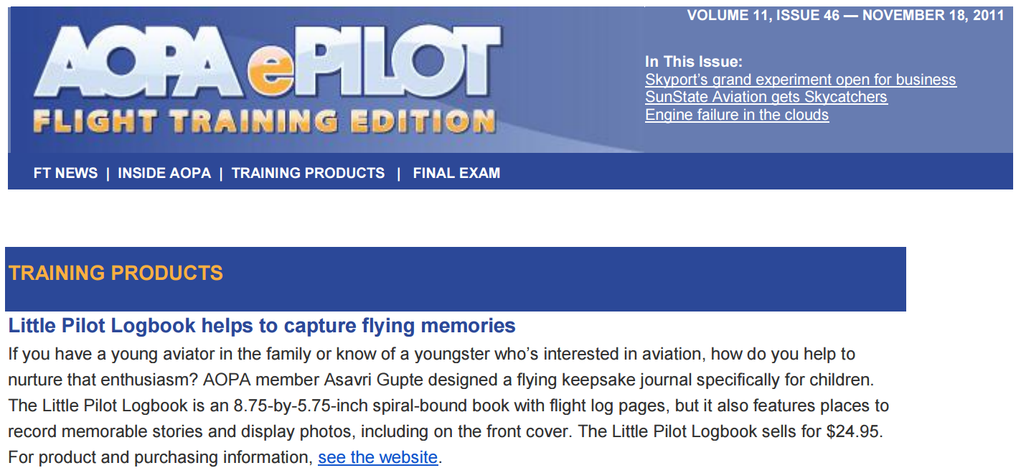The width and height of the screenshot is (1016, 473).
Task: Select TRAINING PRODUCTS in the navigation bar
Action: tap(308, 173)
